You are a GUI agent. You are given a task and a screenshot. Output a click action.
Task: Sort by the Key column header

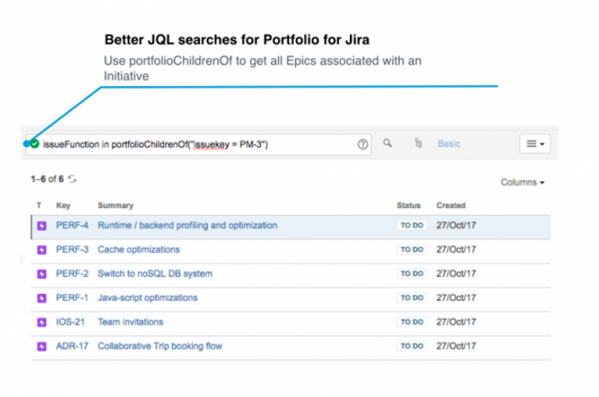[x=63, y=205]
